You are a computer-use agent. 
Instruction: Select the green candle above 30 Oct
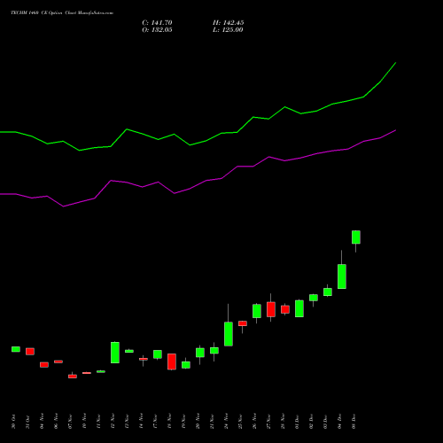pyautogui.click(x=16, y=349)
